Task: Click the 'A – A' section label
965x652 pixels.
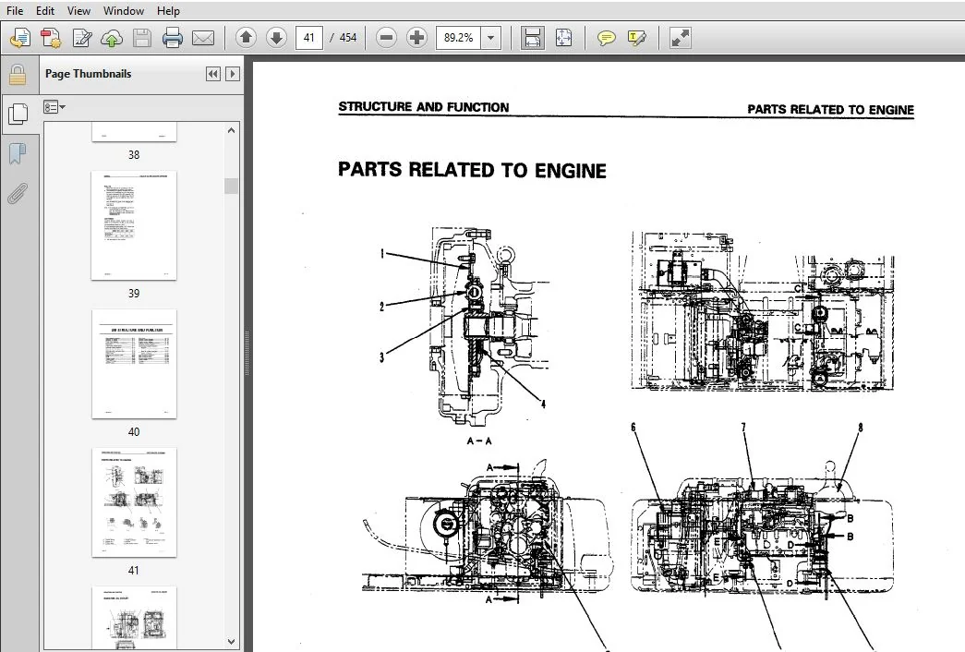Action: click(479, 441)
